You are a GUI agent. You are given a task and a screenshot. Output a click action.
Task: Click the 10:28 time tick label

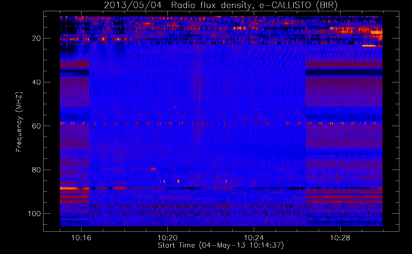coord(340,238)
